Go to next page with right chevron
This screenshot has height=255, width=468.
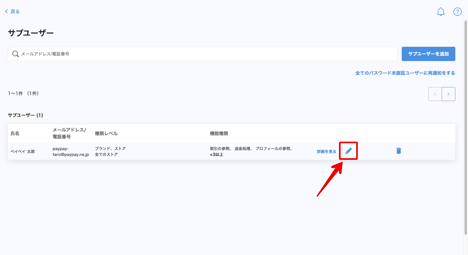[x=448, y=94]
